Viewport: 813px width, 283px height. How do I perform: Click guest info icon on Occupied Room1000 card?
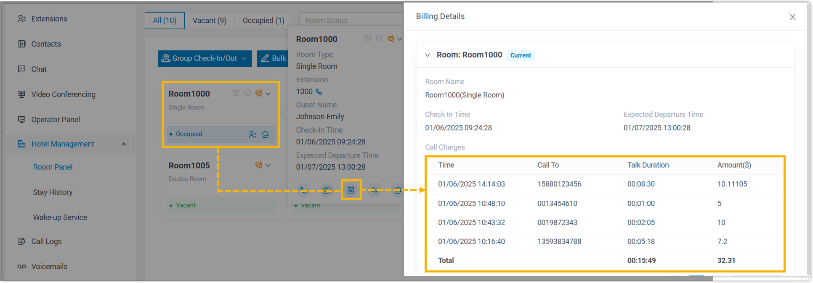[252, 134]
